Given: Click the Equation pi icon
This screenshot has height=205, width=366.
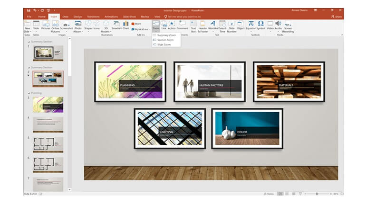Looking at the screenshot, I should [251, 24].
